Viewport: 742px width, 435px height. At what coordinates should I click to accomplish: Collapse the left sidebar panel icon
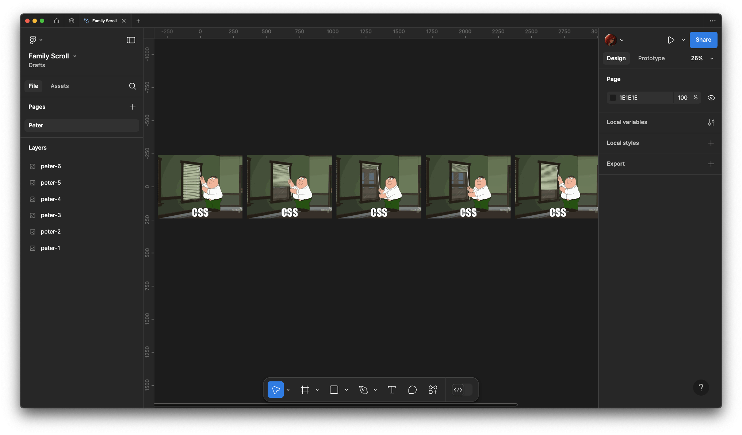coord(131,40)
